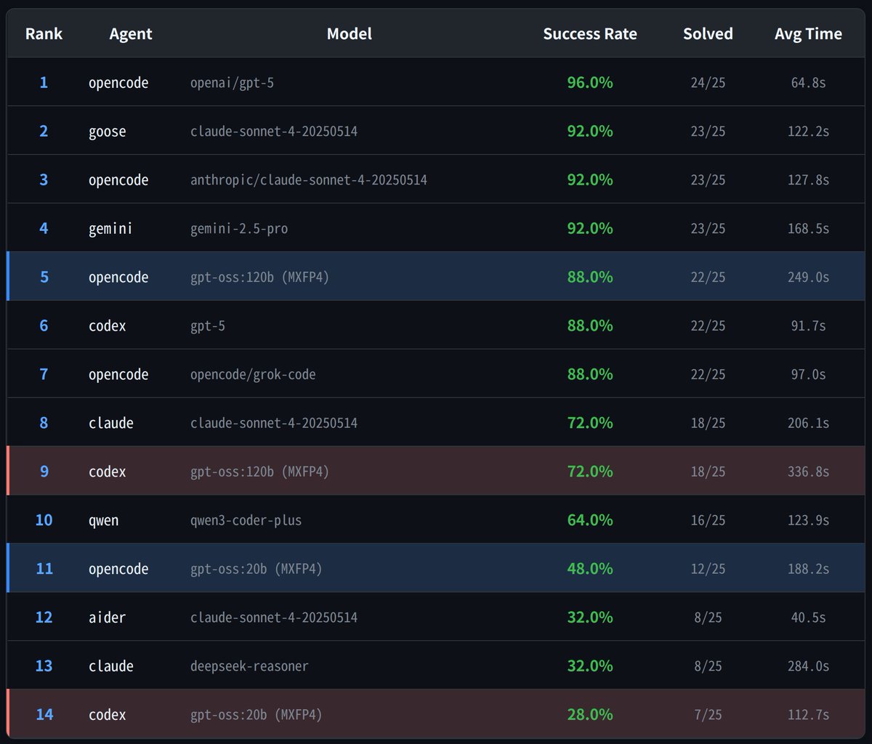872x744 pixels.
Task: Click the 284.0s average time
Action: click(x=808, y=667)
